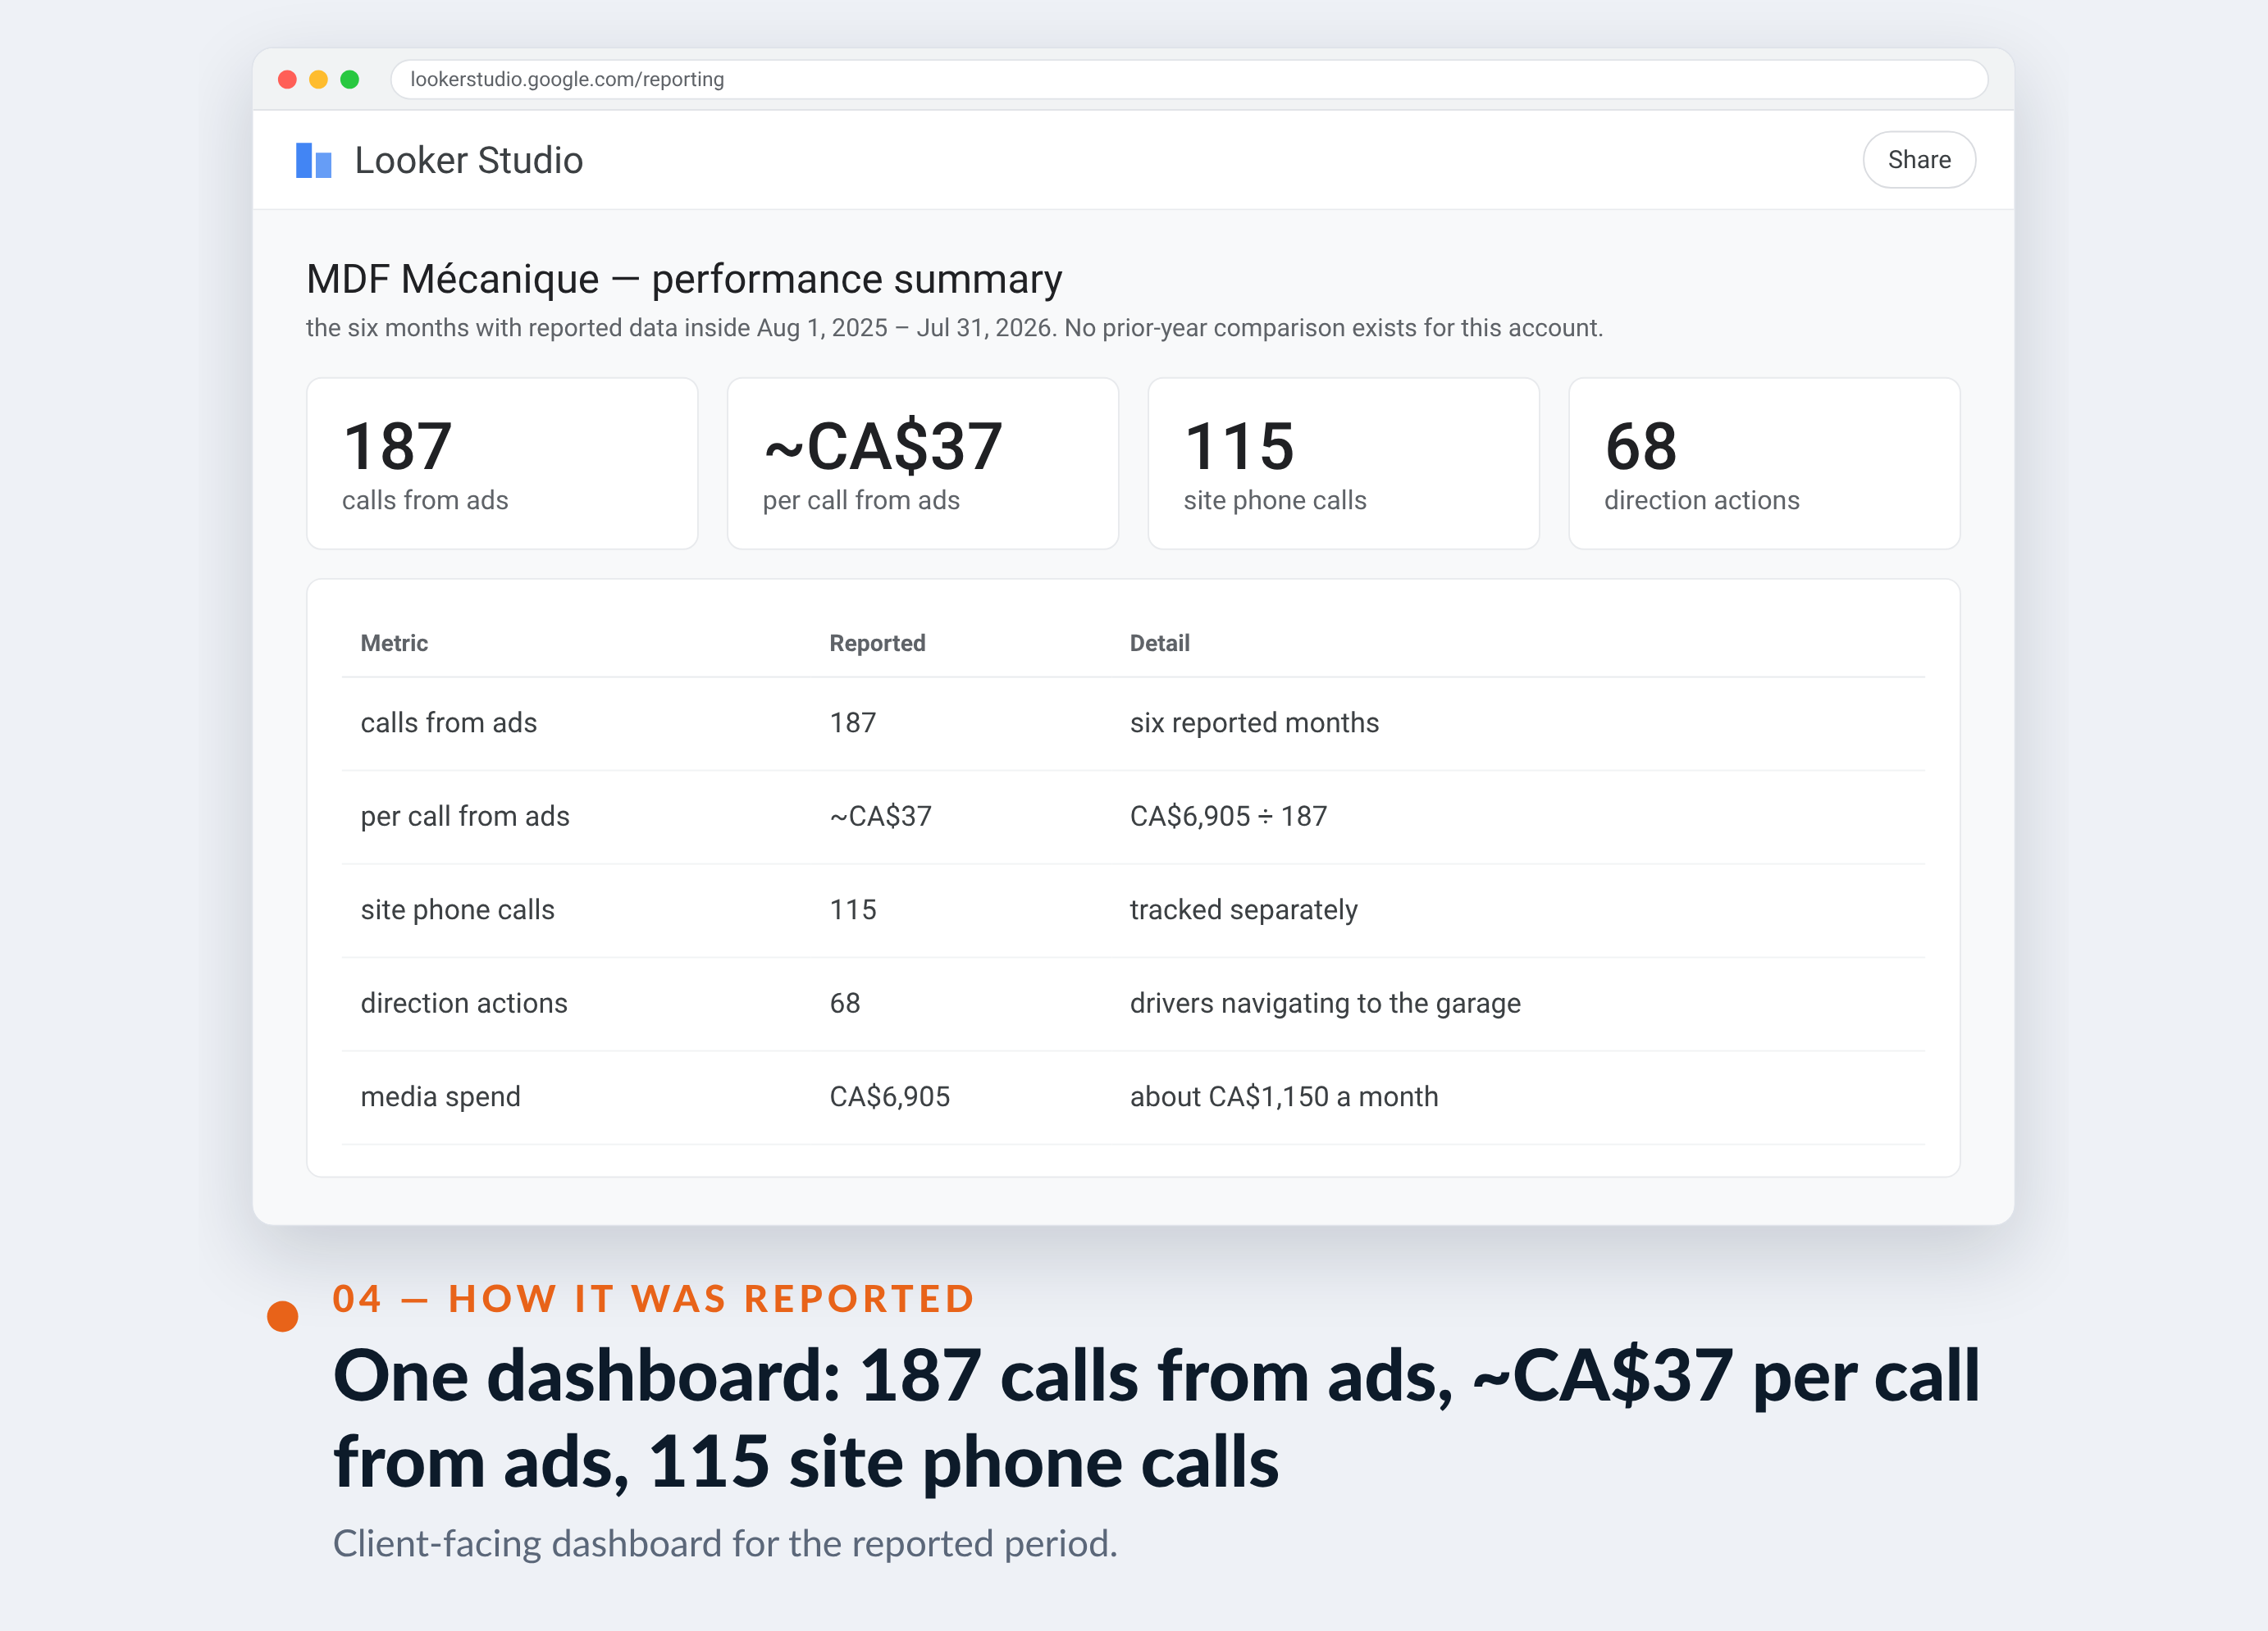
Task: Click the red close window dot
Action: pyautogui.click(x=287, y=79)
